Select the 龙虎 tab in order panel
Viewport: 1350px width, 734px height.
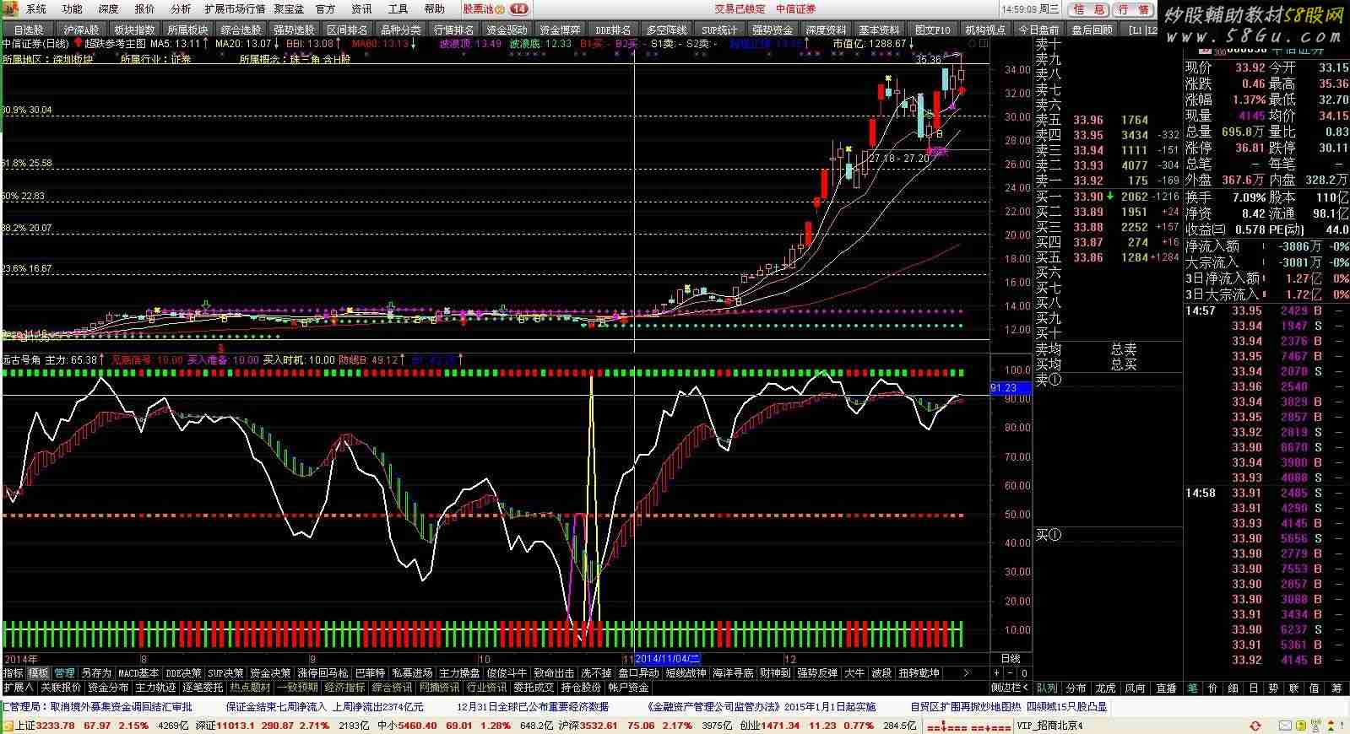click(1106, 688)
